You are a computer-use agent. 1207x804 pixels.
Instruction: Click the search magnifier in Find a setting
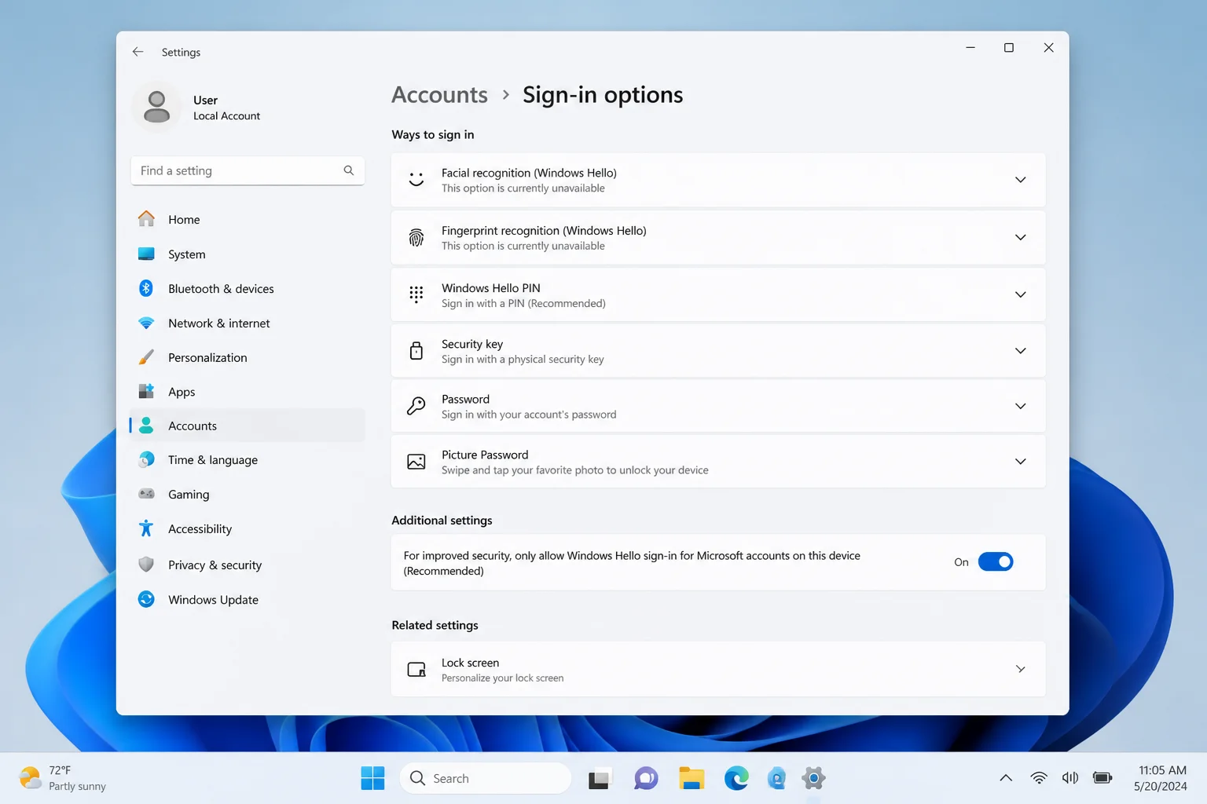[349, 170]
